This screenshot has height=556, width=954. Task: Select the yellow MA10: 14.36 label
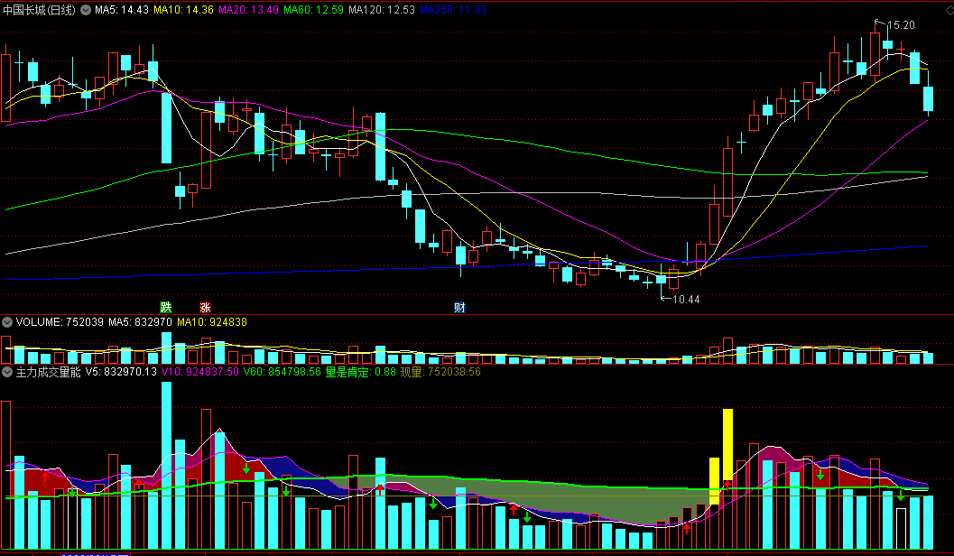[x=183, y=10]
